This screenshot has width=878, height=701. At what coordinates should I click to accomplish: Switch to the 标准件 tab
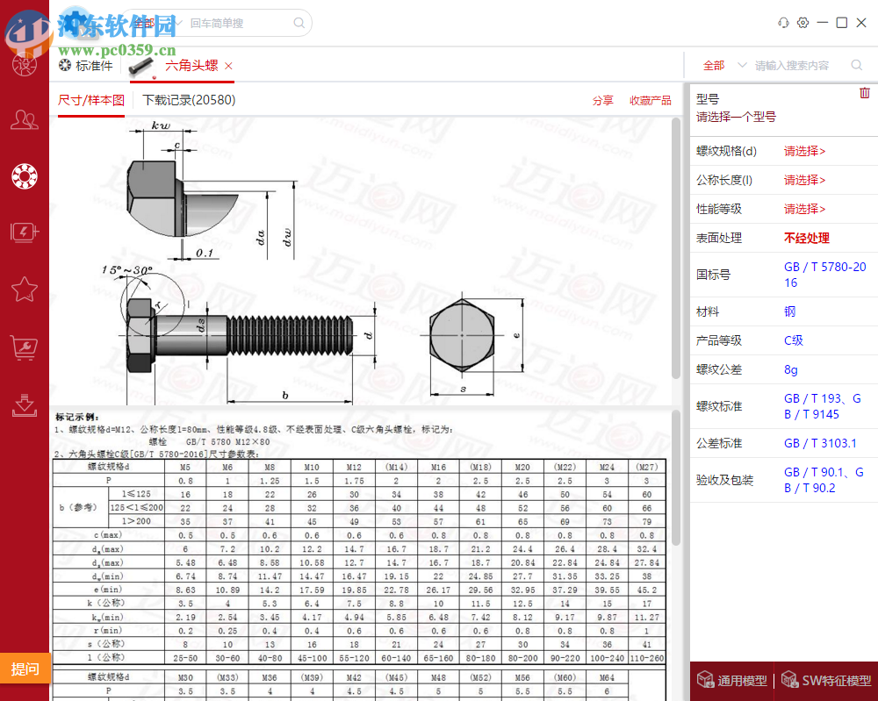[x=95, y=65]
